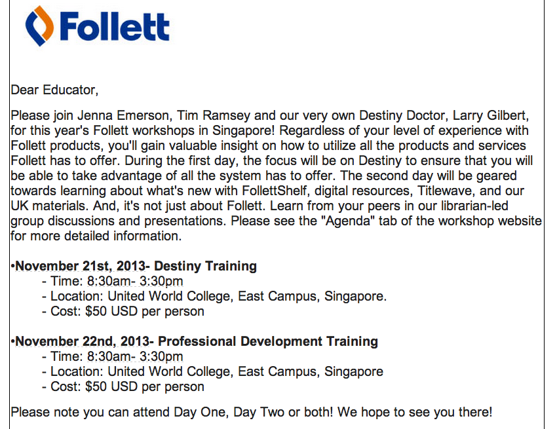The image size is (557, 429).
Task: Click the orange and blue Follett diamond emblem
Action: tap(38, 26)
